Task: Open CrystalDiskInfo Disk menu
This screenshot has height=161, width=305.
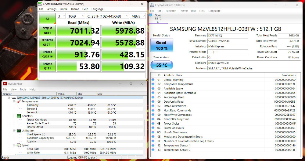Action: (x=193, y=11)
